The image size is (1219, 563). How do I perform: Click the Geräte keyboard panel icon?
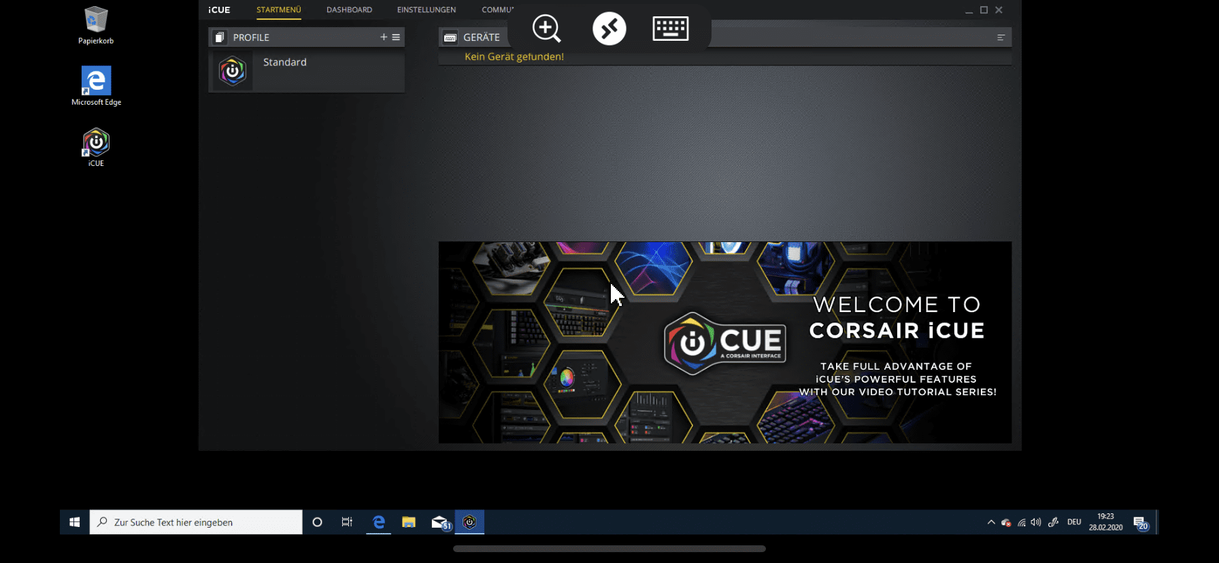[x=450, y=37]
